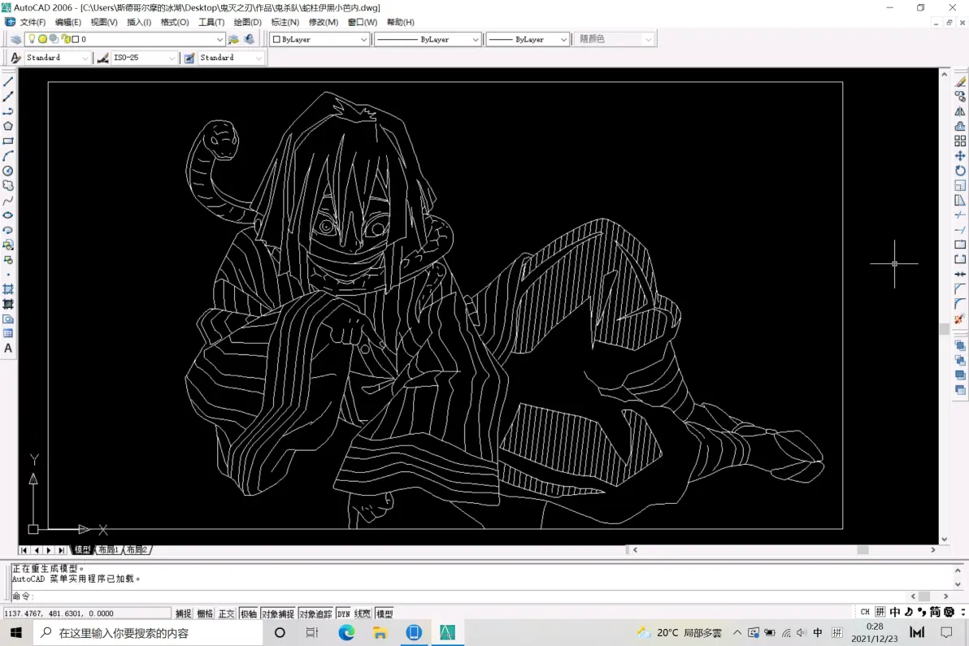Select the Copy modify tool

960,97
